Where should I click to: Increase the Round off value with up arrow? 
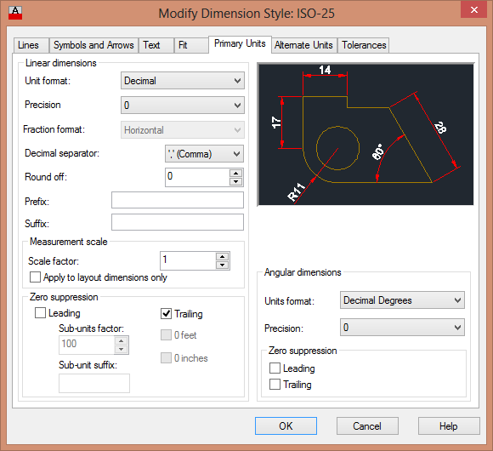pos(235,173)
